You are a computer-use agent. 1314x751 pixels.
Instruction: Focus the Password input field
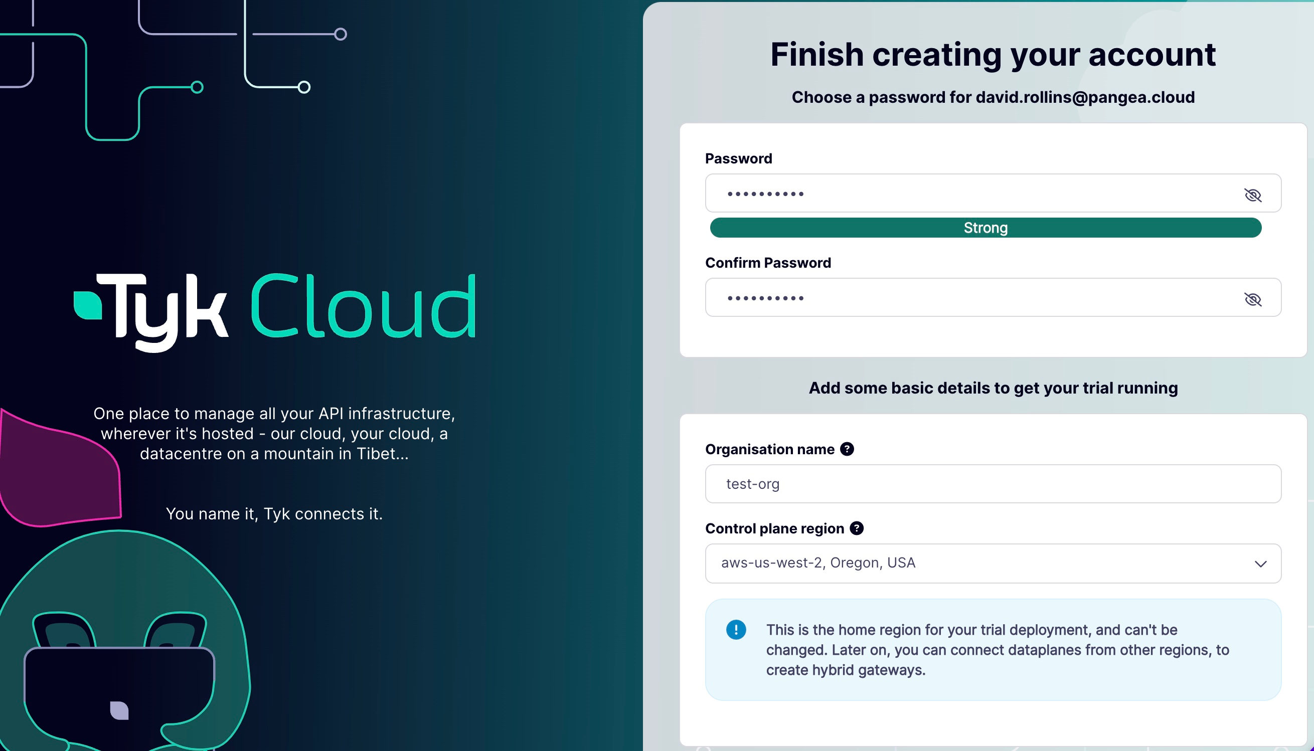click(x=970, y=194)
